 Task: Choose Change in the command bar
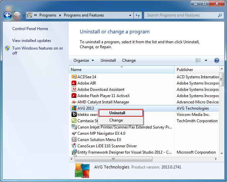[x=129, y=60]
